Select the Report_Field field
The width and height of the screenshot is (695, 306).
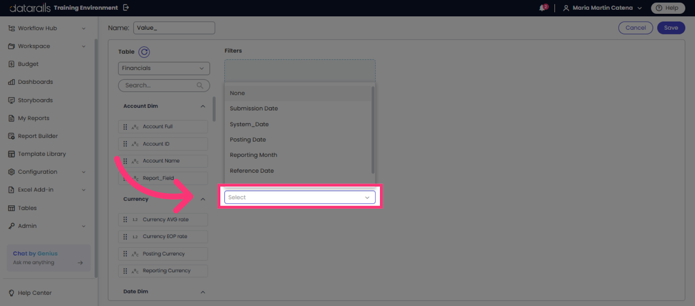163,178
